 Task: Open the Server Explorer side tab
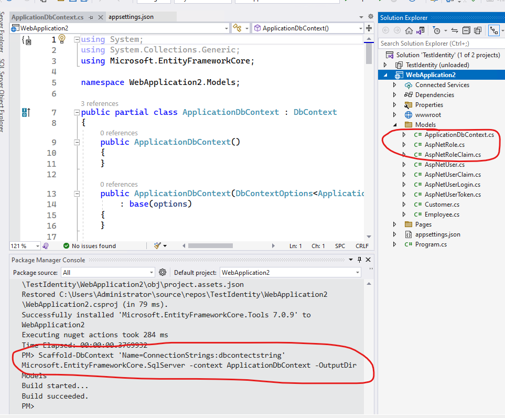tap(2, 31)
